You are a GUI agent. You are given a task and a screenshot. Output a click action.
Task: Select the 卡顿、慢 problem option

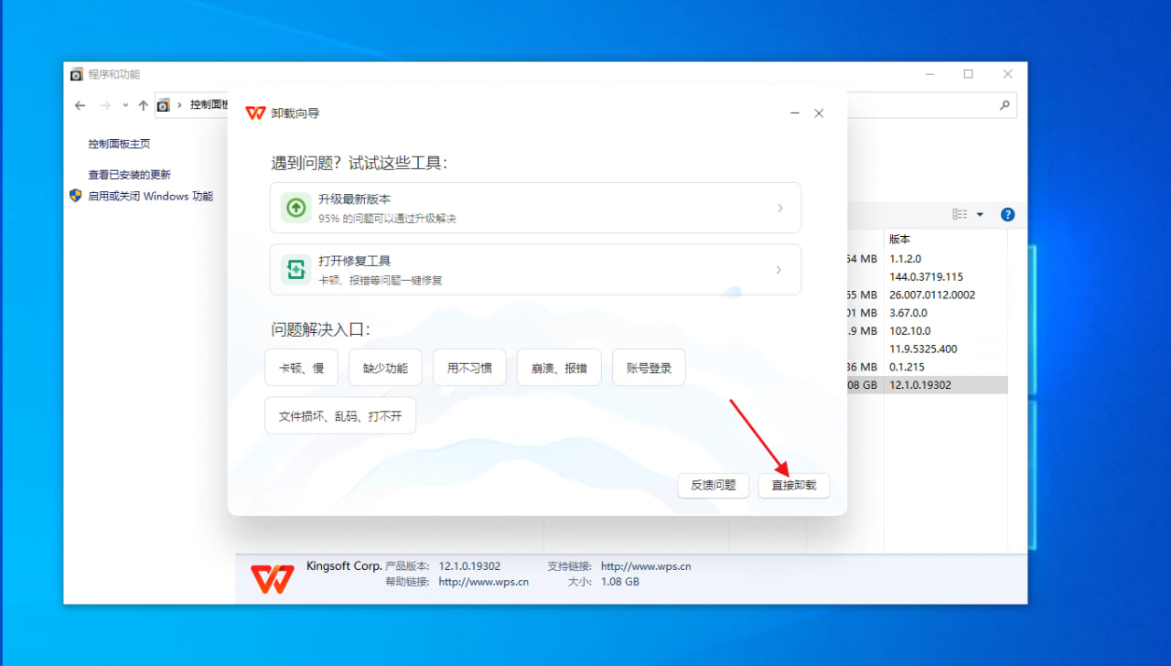tap(301, 368)
